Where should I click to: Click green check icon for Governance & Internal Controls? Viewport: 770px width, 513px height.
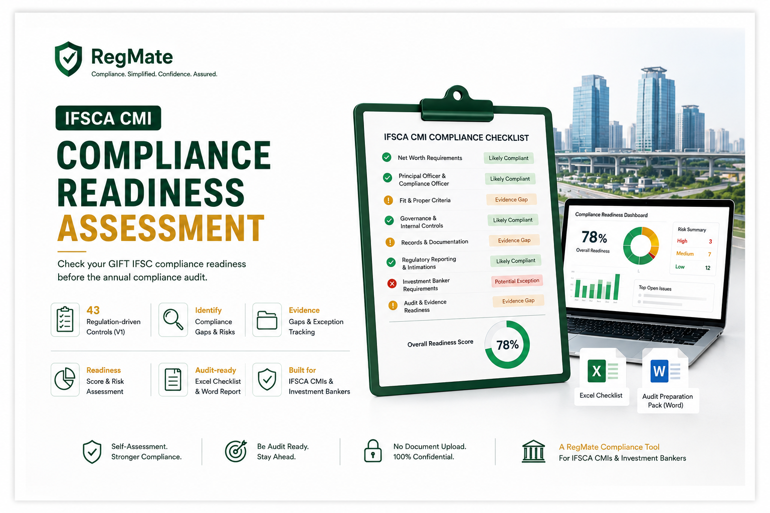(389, 220)
